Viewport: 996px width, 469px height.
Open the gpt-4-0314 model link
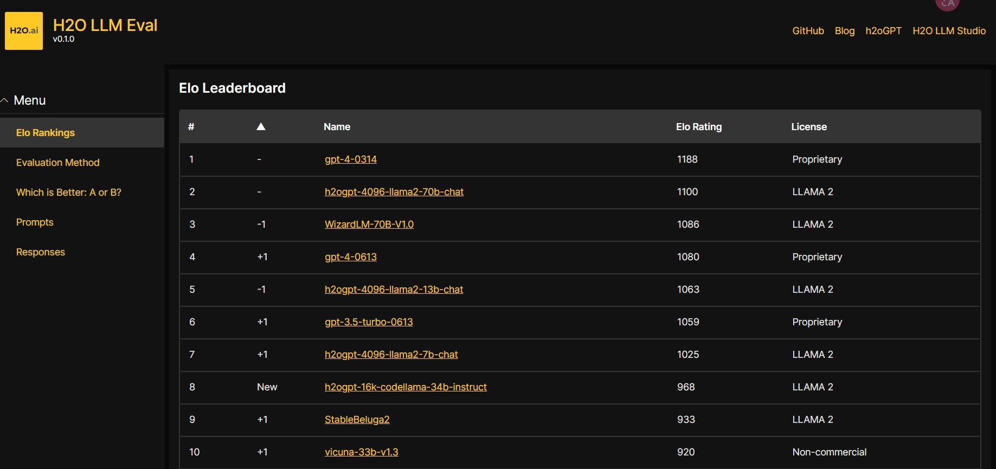click(351, 159)
